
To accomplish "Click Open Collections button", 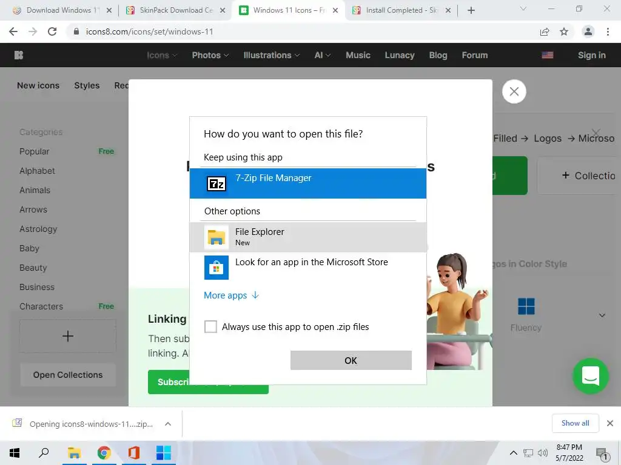I will point(68,375).
